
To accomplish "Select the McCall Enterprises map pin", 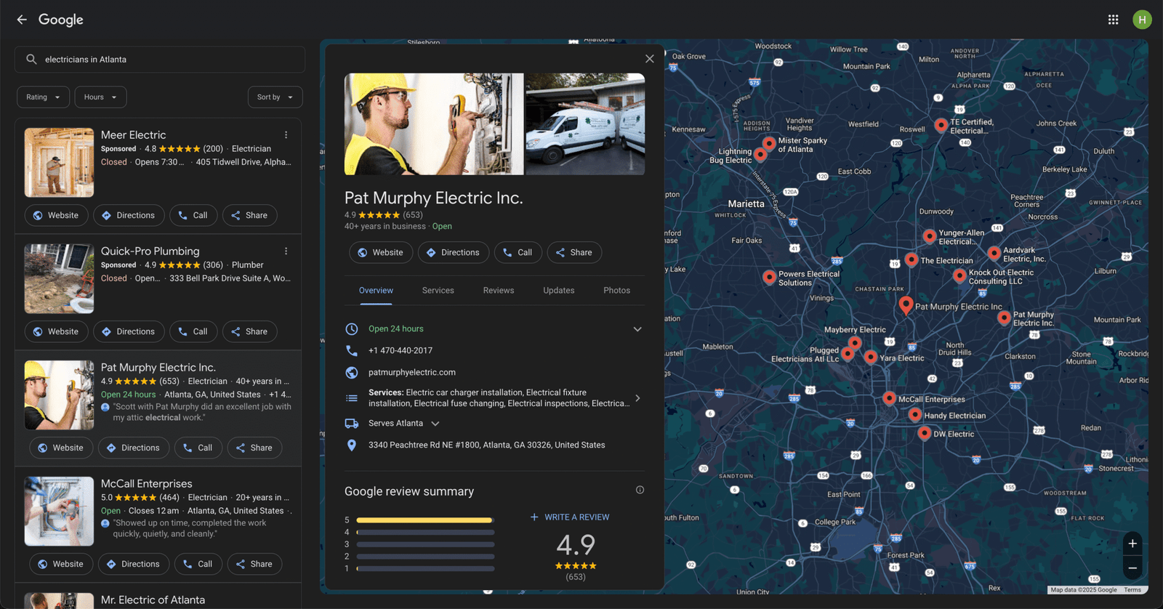I will (889, 398).
